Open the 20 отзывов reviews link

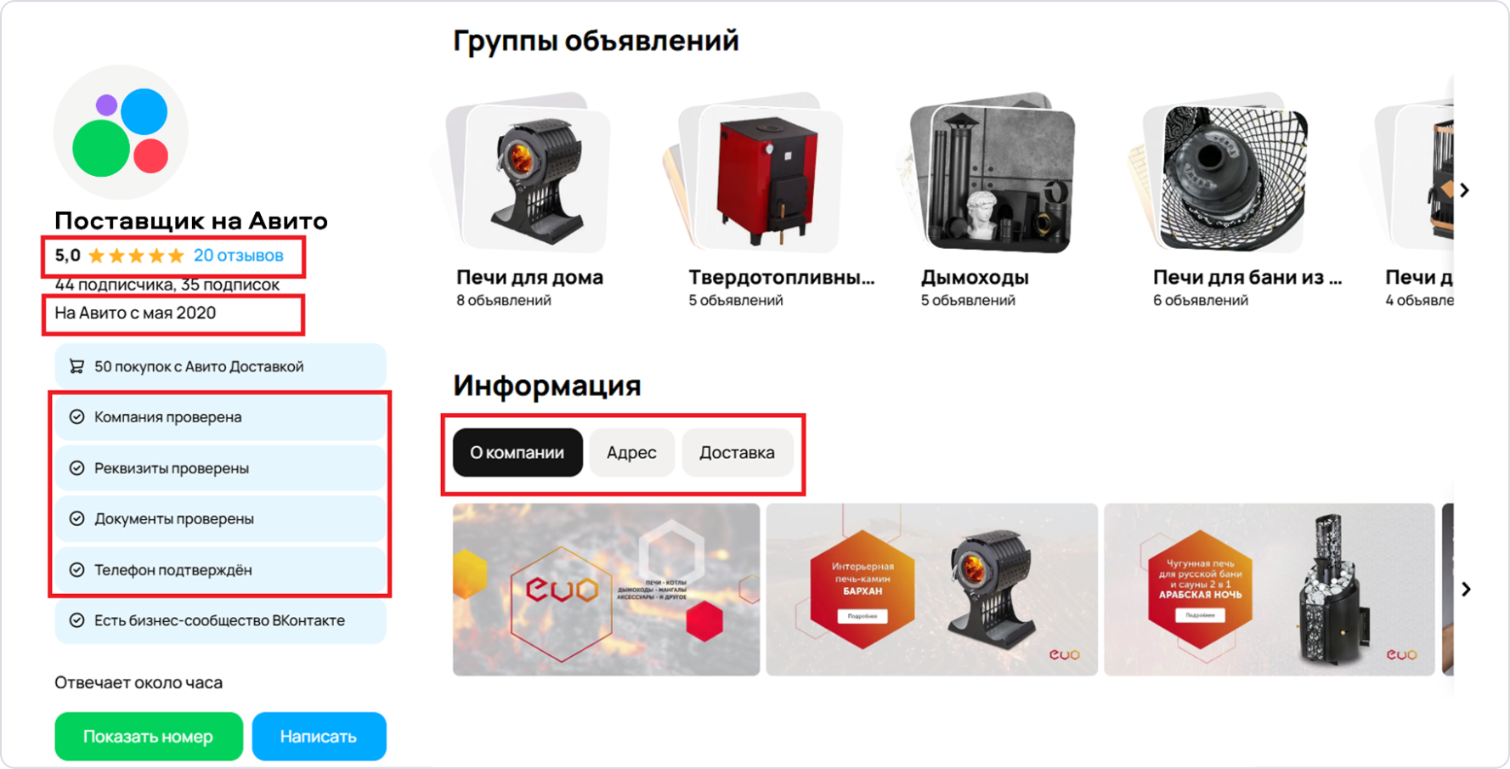point(239,256)
